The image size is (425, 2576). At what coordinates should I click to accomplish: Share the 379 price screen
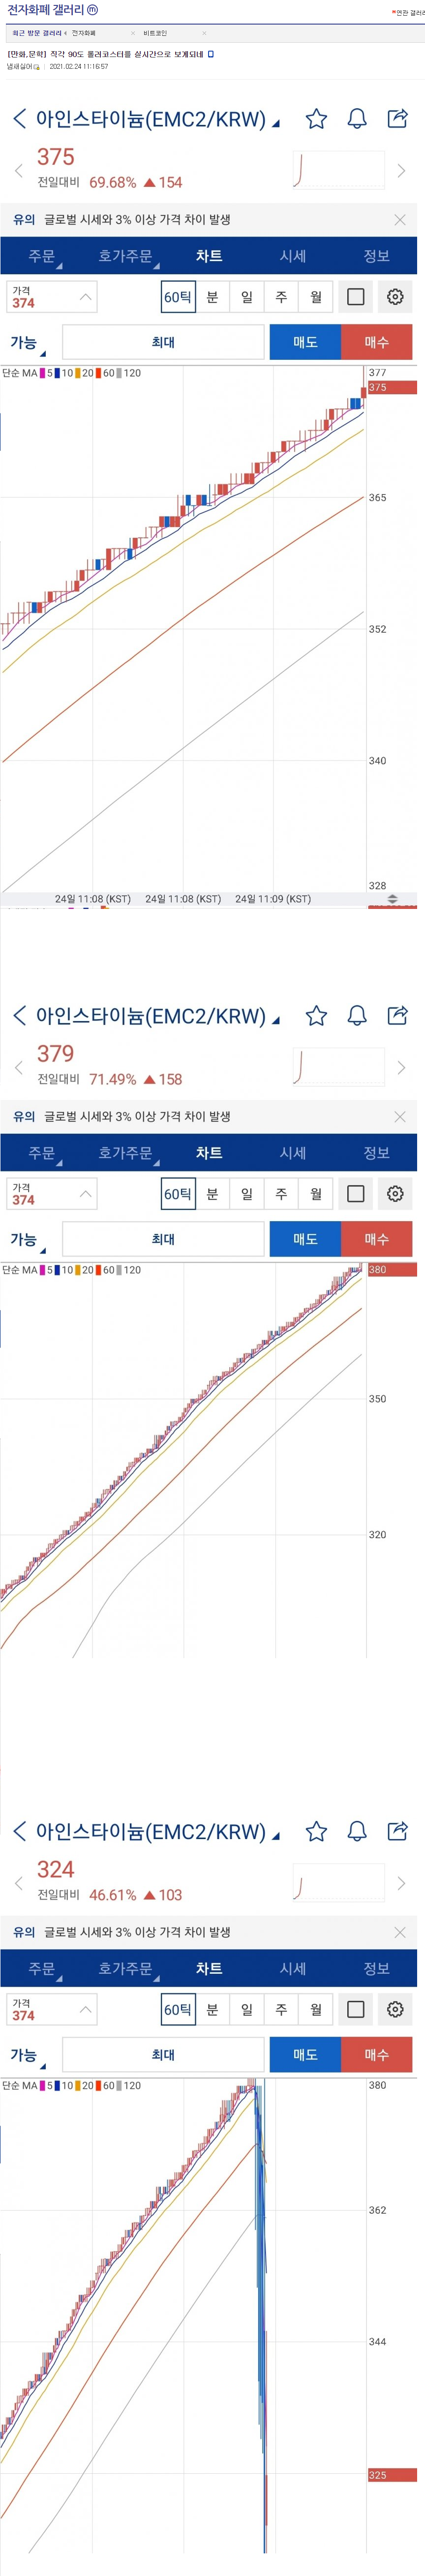pyautogui.click(x=397, y=1015)
